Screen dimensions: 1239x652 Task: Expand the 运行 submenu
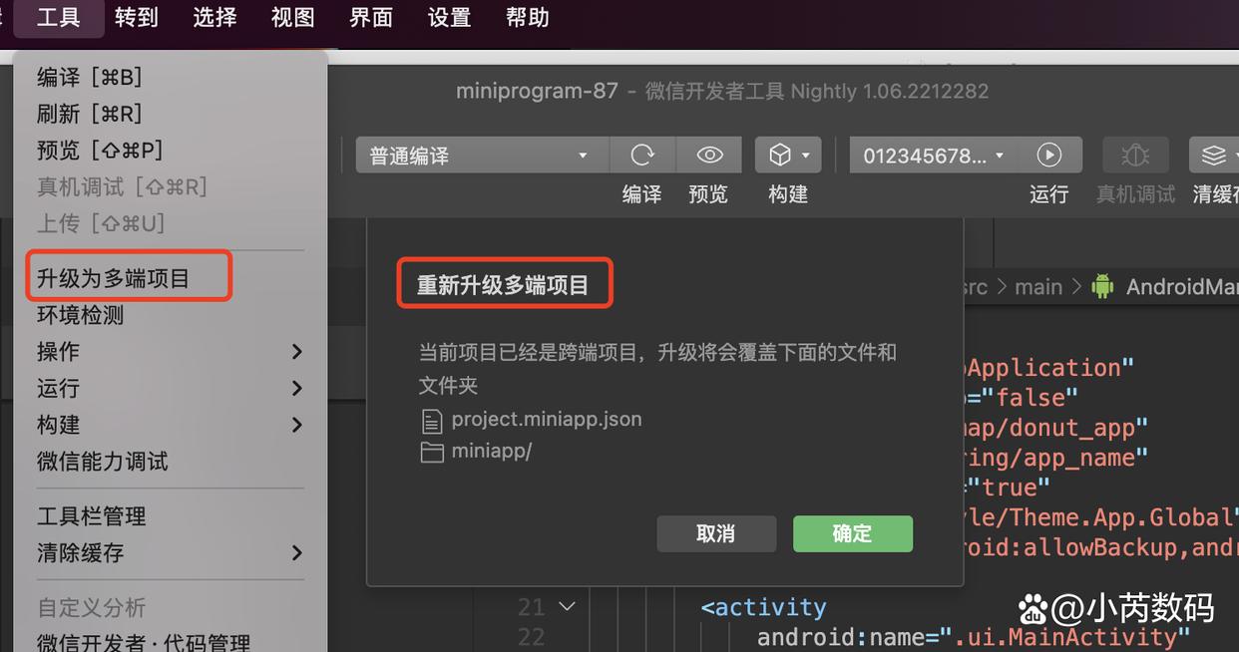click(296, 388)
